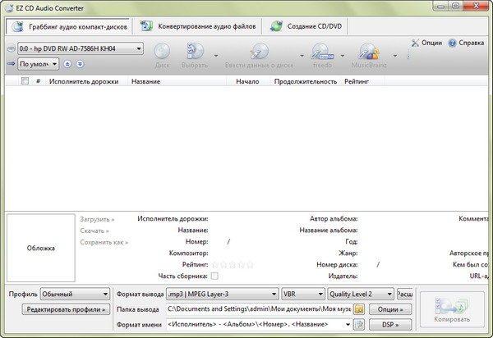Open Справка help
Viewport: 493px width, 338px height.
(466, 43)
